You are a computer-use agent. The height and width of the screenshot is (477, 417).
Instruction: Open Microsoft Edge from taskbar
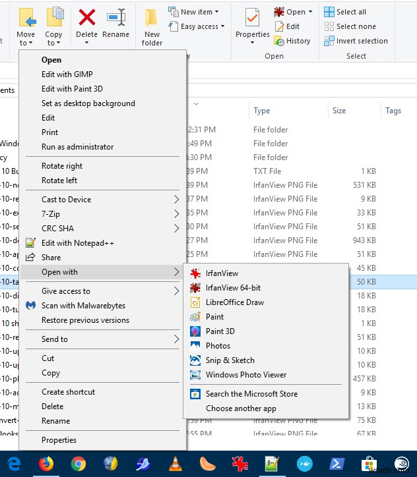tap(14, 464)
